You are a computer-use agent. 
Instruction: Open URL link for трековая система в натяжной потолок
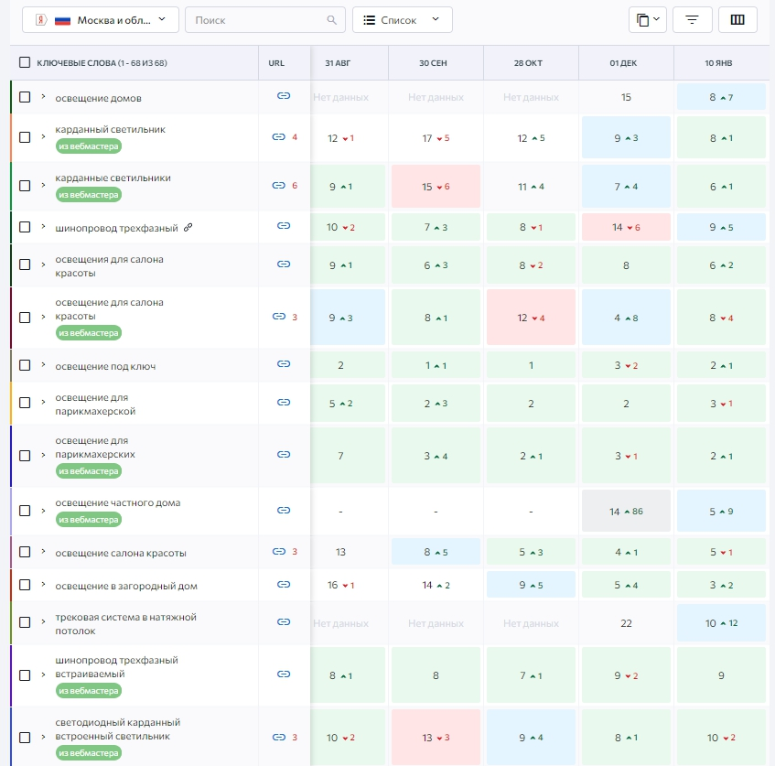[x=284, y=622]
